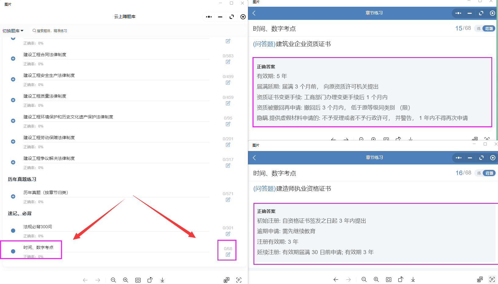Click extract text icon in left viewer
Viewport: 498px width, 284px height.
click(x=239, y=280)
